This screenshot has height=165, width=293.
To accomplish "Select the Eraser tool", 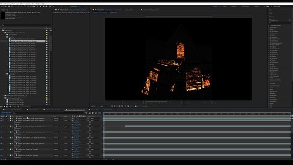I will [x=47, y=6].
